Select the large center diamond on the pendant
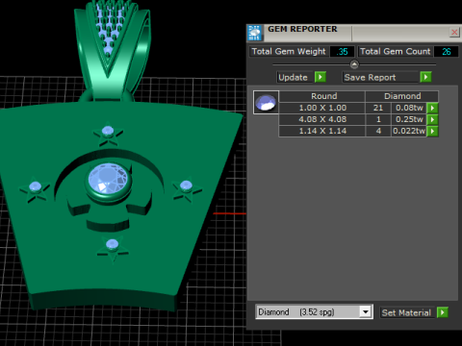This screenshot has width=462, height=346. point(109,180)
